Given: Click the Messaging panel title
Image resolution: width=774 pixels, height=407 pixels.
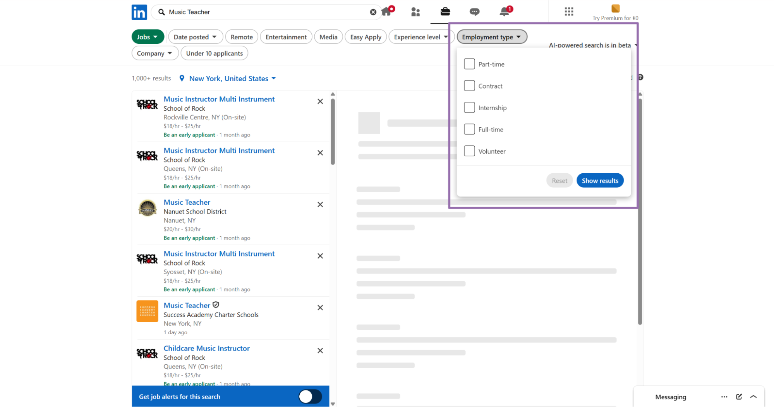Looking at the screenshot, I should (671, 397).
